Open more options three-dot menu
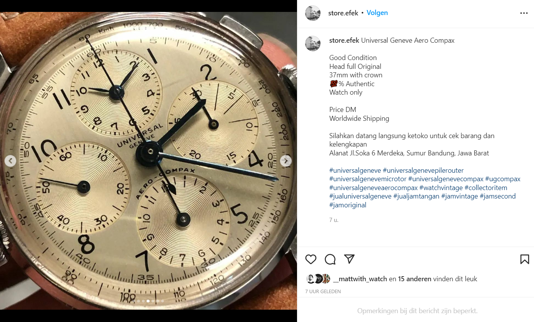Screen dimensions: 534x322 pyautogui.click(x=524, y=13)
